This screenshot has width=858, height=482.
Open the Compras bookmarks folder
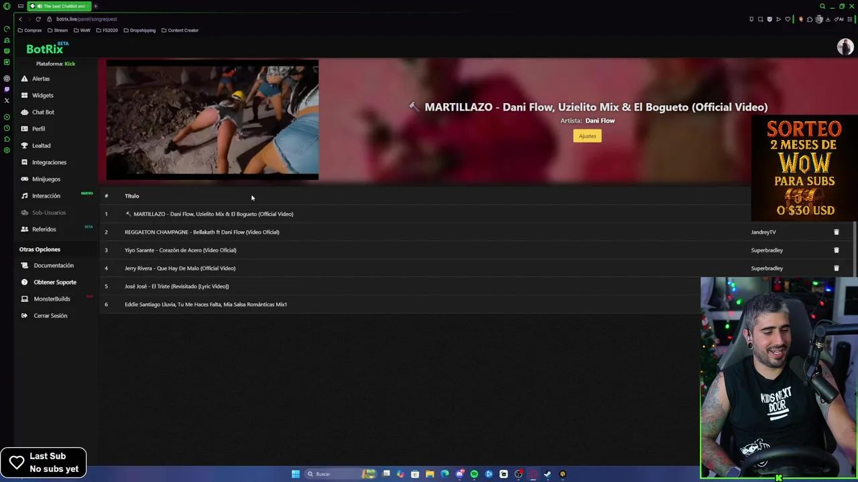coord(30,30)
